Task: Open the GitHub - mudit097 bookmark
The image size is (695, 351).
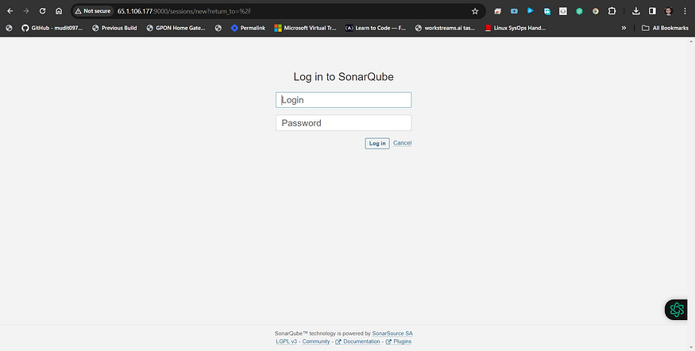Action: click(x=52, y=28)
